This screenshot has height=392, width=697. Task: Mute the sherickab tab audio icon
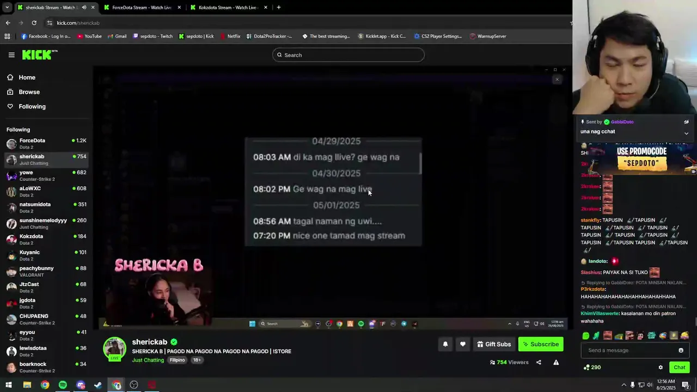coord(84,8)
